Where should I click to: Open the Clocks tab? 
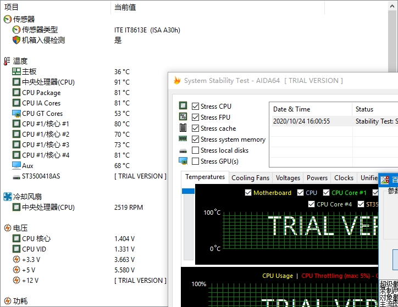[x=344, y=178]
